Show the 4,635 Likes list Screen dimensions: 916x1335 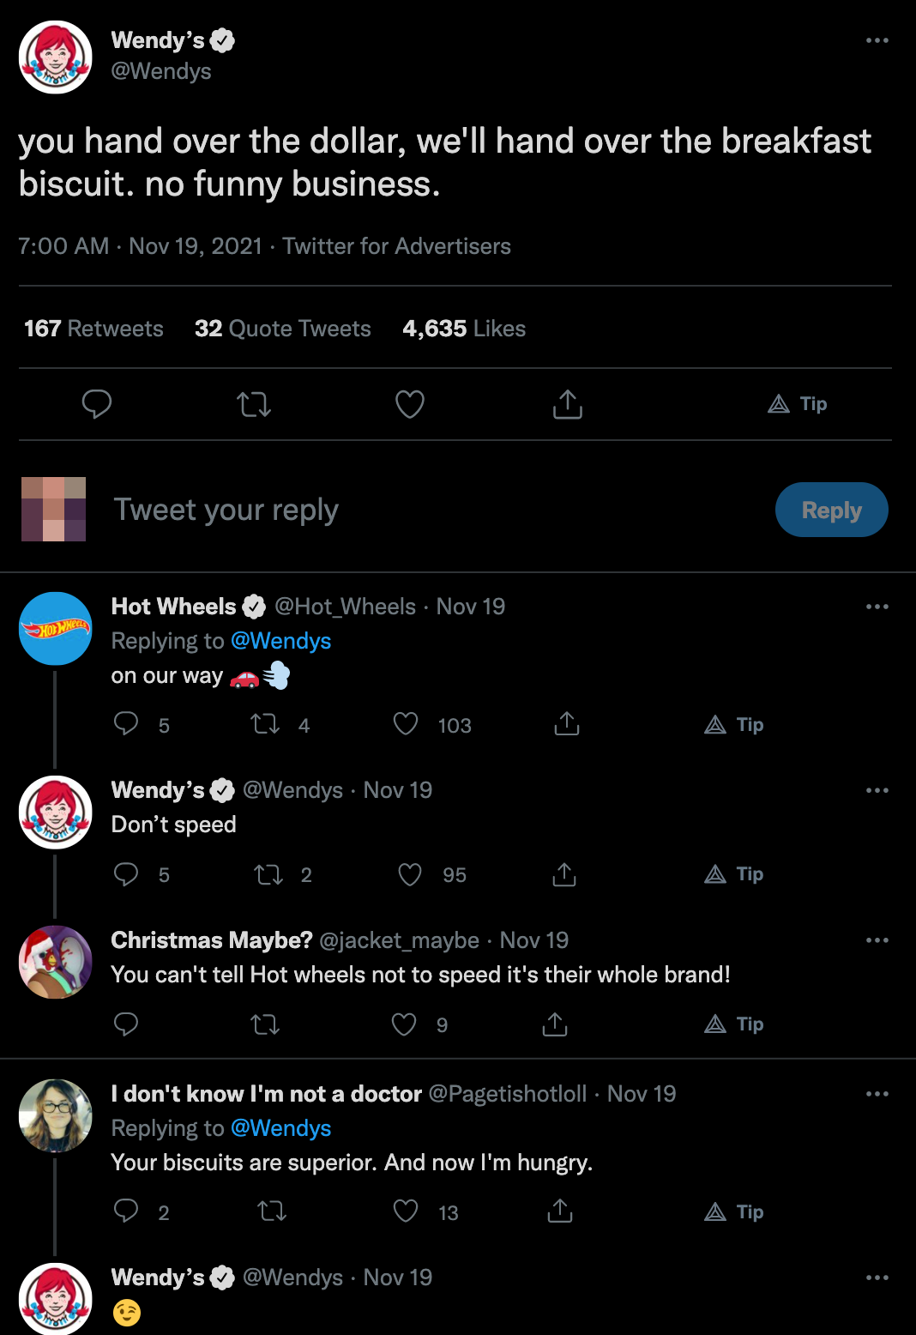pyautogui.click(x=464, y=329)
